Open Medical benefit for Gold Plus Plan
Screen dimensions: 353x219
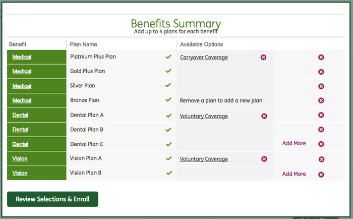22,72
